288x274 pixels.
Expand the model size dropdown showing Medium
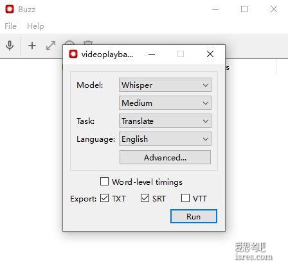[x=165, y=103]
